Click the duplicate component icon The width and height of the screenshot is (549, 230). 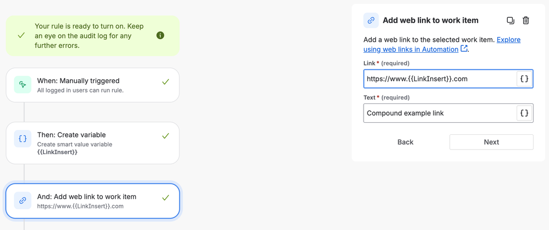click(x=510, y=20)
